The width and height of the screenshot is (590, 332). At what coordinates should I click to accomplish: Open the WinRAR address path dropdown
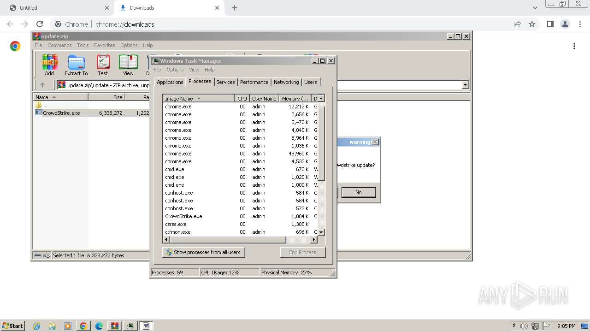[465, 85]
